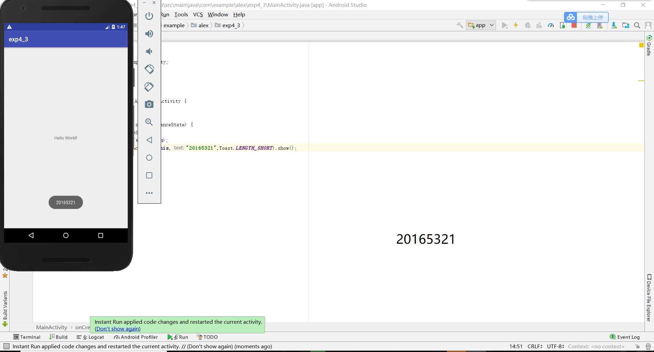The width and height of the screenshot is (654, 352).
Task: Tap the phone's Home navigation button
Action: (x=66, y=235)
